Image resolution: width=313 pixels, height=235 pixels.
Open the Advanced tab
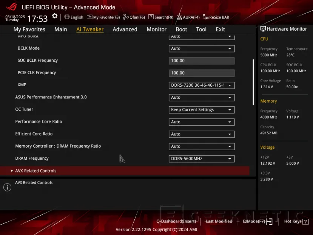point(125,30)
